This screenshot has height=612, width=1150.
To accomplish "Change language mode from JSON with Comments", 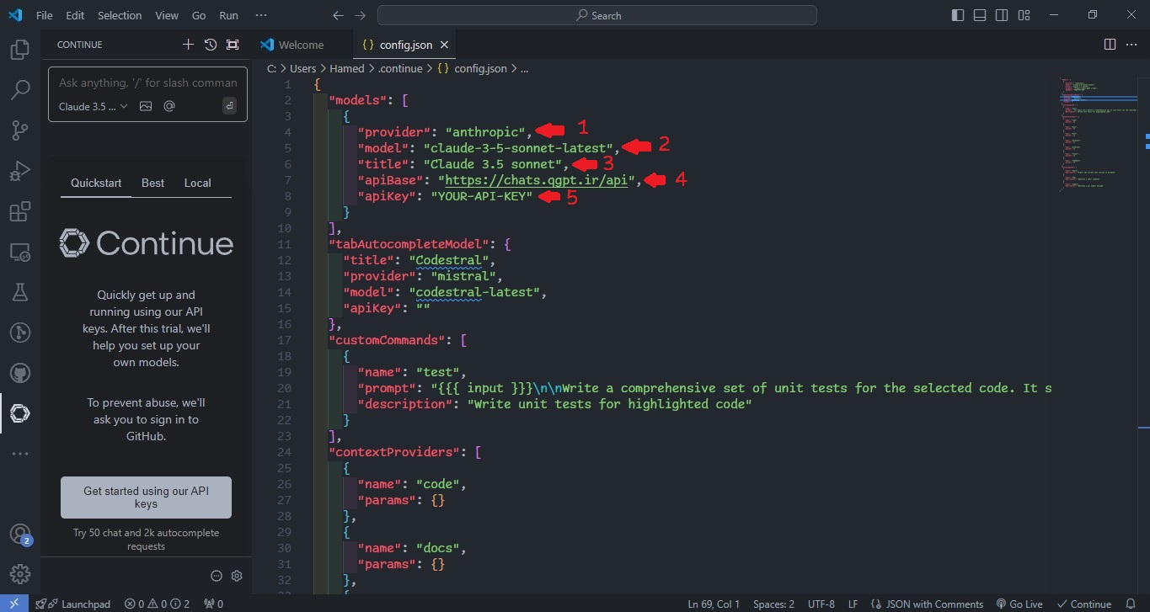I will (933, 604).
